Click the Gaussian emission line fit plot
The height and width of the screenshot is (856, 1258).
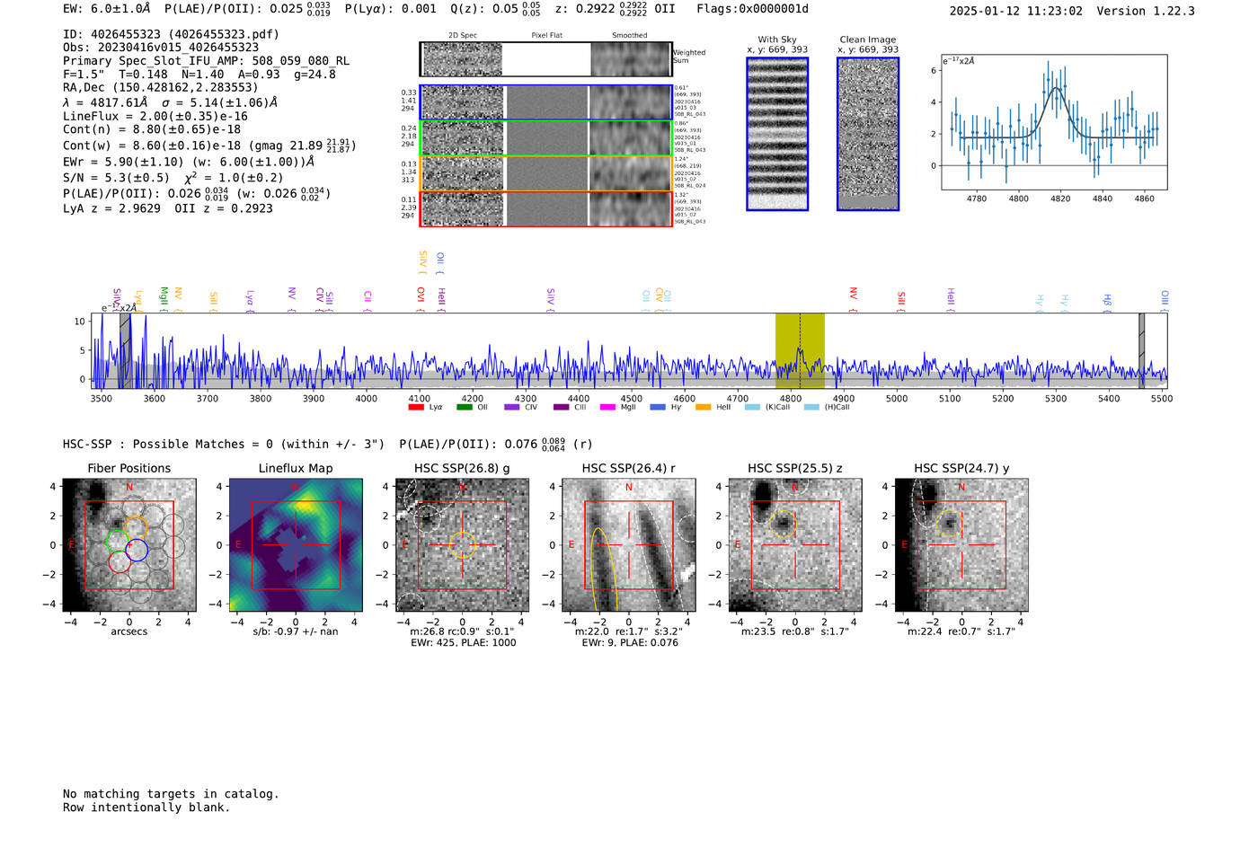(1054, 122)
